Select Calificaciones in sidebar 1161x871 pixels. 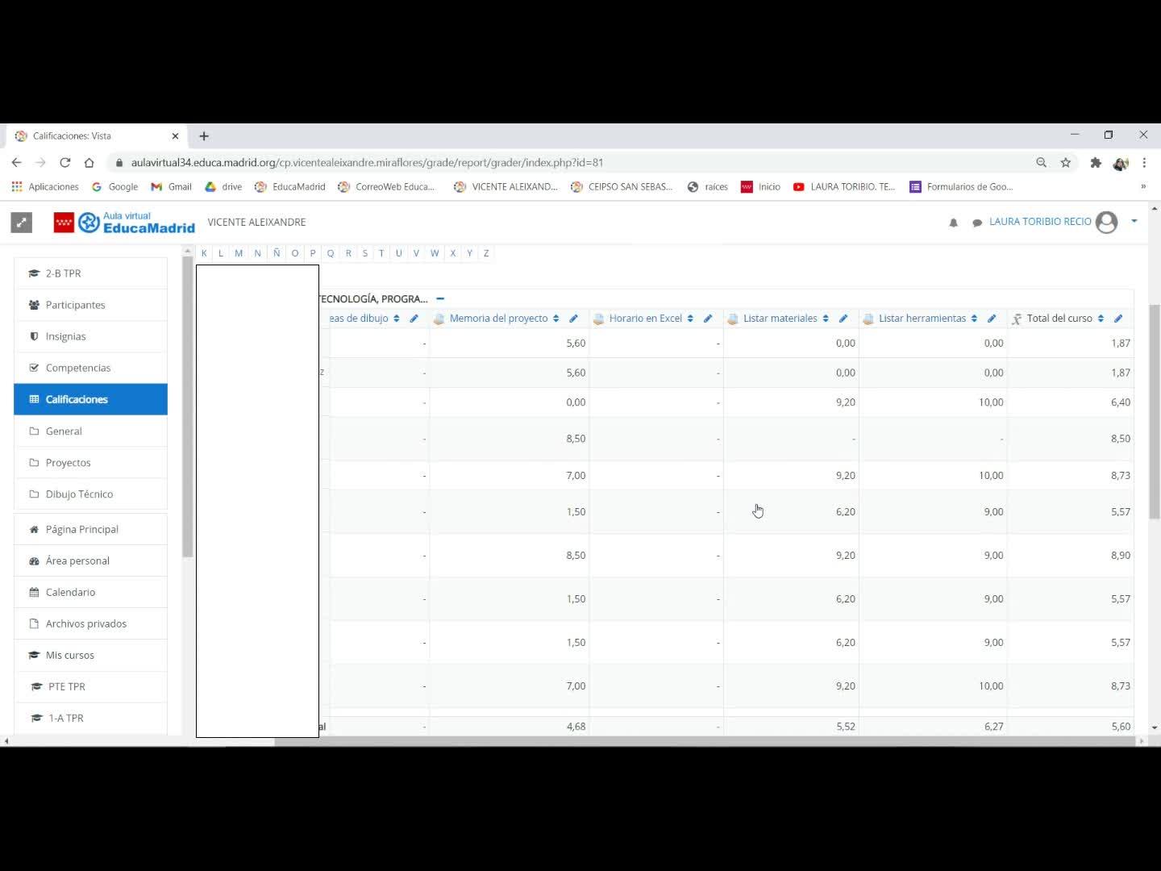(90, 399)
